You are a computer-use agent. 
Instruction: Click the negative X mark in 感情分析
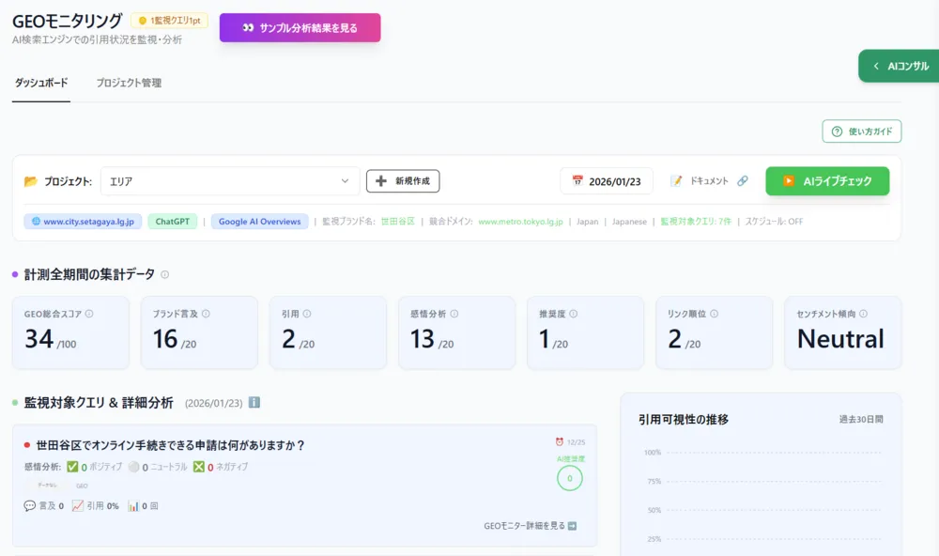click(x=198, y=467)
